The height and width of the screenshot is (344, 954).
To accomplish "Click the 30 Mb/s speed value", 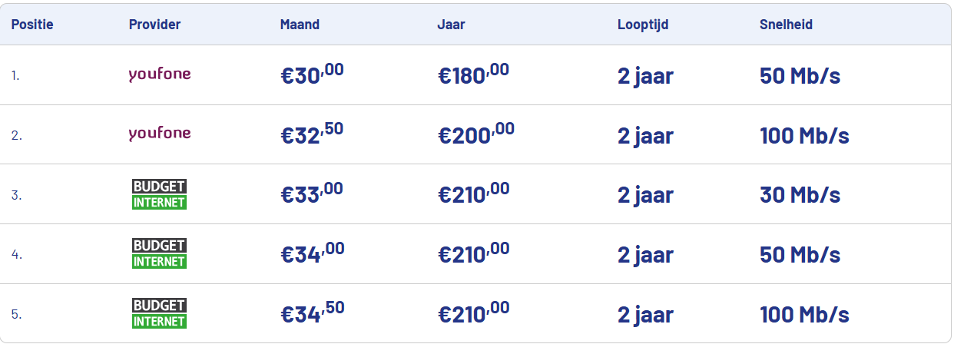I will point(800,194).
